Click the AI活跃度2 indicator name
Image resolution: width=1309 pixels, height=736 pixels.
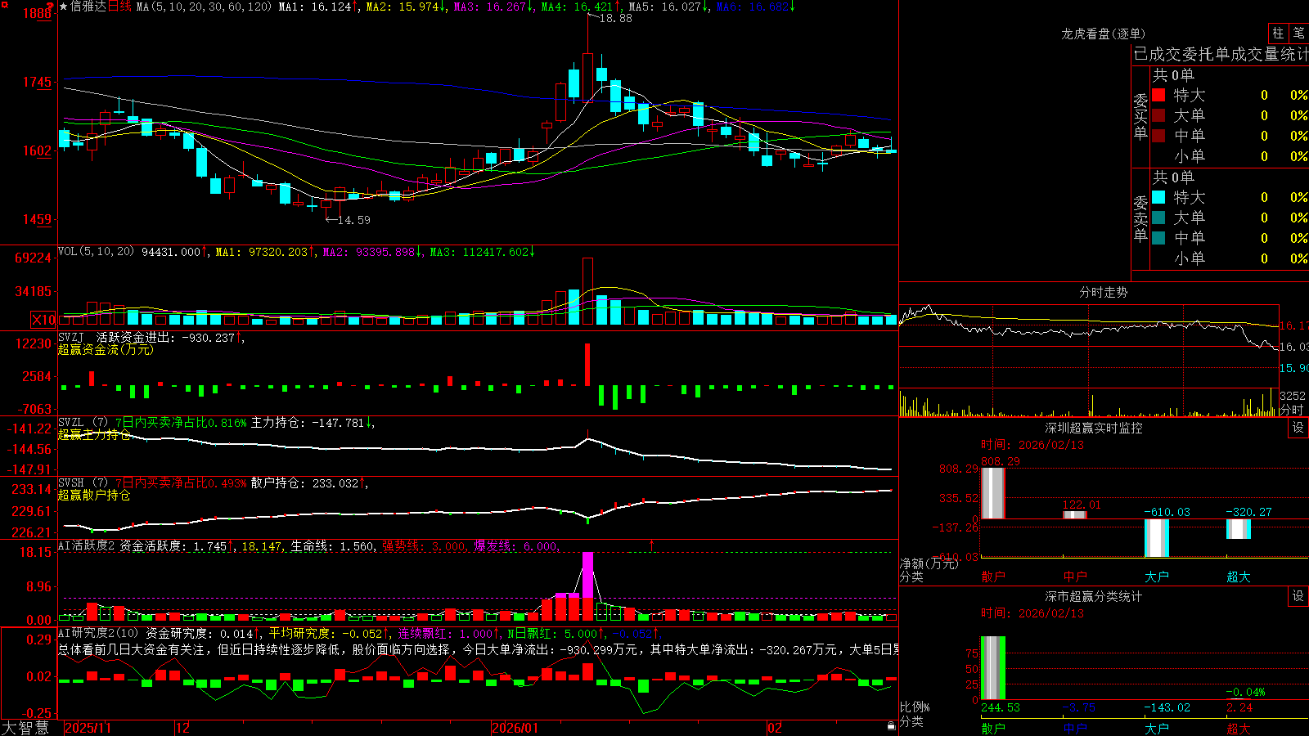click(x=87, y=545)
